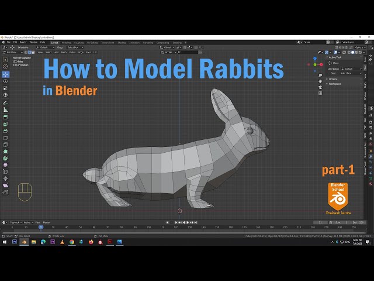The image size is (374, 281).
Task: Pick the Annotate tool
Action: tap(5, 103)
